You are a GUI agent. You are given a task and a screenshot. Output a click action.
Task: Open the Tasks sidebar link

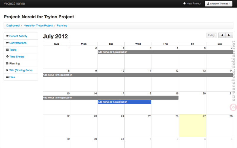(13, 50)
